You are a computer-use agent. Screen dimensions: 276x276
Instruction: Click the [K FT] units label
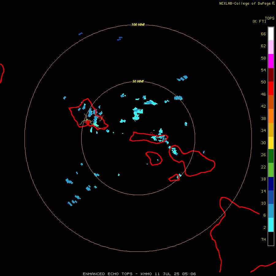(259, 21)
